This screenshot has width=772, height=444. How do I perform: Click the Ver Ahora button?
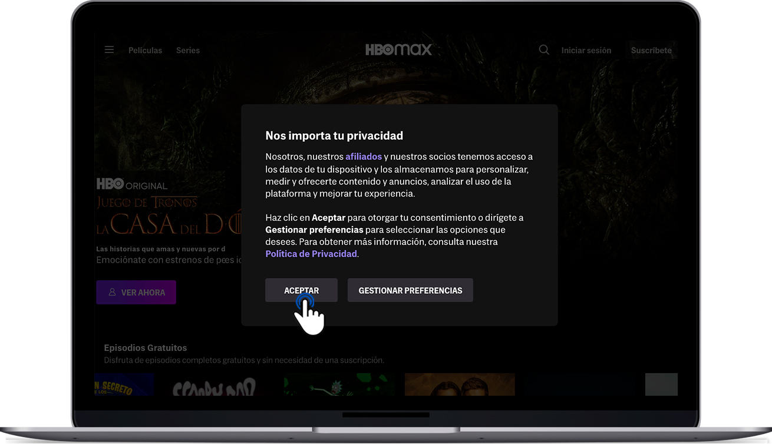136,292
